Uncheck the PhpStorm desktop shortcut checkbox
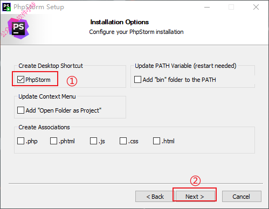This screenshot has height=209, width=269. 20,80
